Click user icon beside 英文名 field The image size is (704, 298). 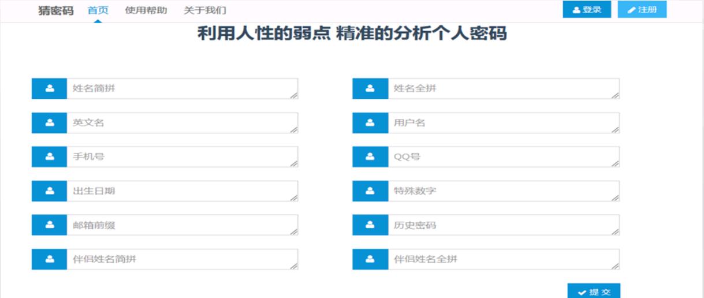pos(50,122)
